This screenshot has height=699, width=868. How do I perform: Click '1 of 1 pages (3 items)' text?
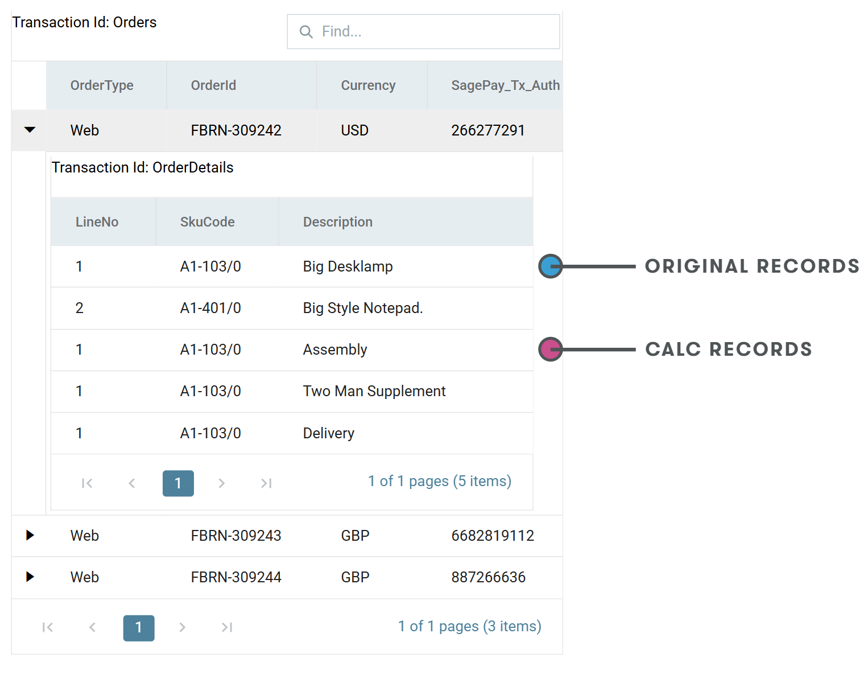click(470, 627)
